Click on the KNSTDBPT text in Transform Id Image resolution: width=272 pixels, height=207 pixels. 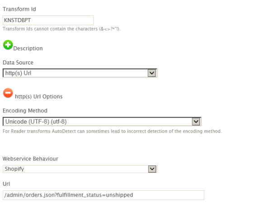click(17, 20)
